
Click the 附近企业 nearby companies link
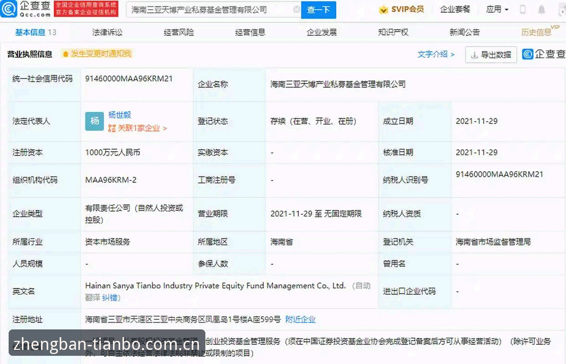pyautogui.click(x=301, y=320)
